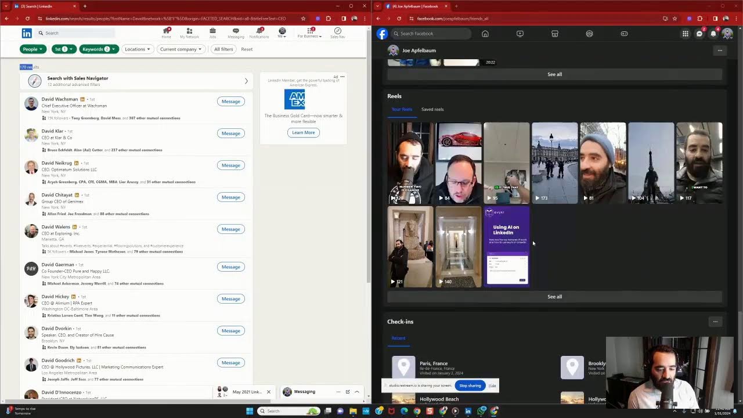
Task: Message David Wachsman
Action: 230,102
